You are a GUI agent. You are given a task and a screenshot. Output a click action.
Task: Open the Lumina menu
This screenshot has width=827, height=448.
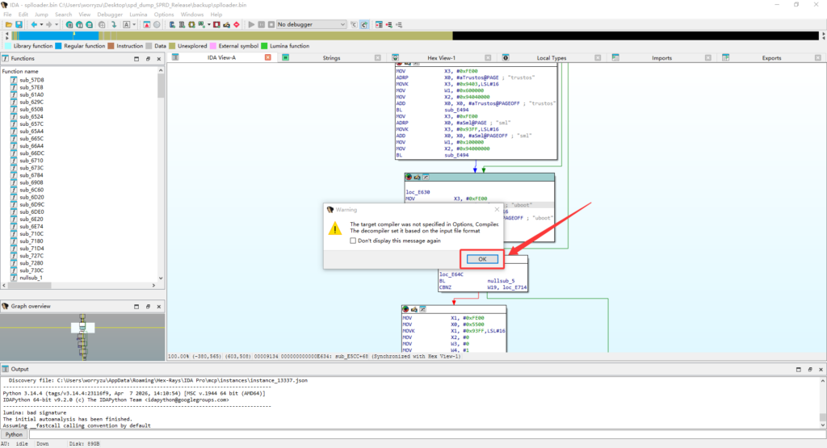[x=138, y=15]
